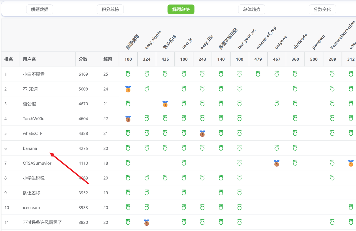Click whatisCTF's test_your_nc solve icon
The width and height of the screenshot is (356, 231).
pos(239,133)
